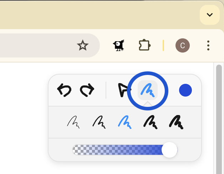Click the undo arrow in drawing toolbar
The width and height of the screenshot is (224, 174).
(x=64, y=90)
